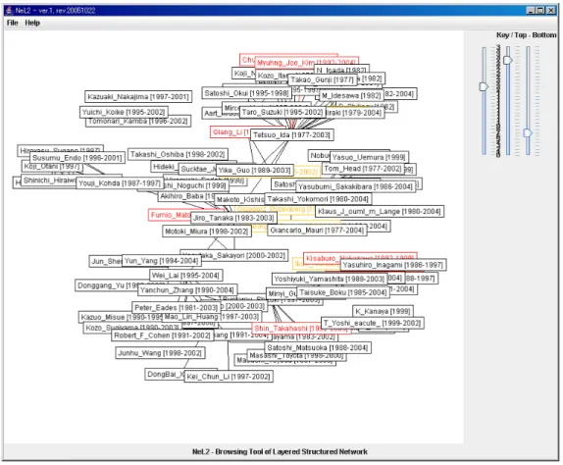The image size is (563, 465).
Task: Open the File menu
Action: pos(12,23)
